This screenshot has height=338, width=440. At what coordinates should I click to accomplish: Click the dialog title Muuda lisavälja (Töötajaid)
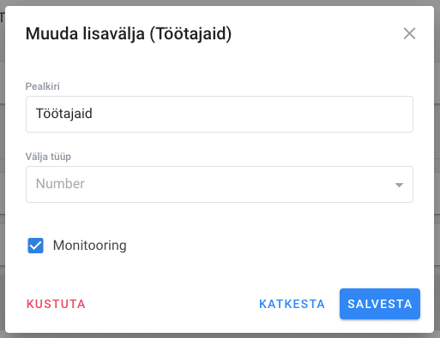pyautogui.click(x=129, y=33)
